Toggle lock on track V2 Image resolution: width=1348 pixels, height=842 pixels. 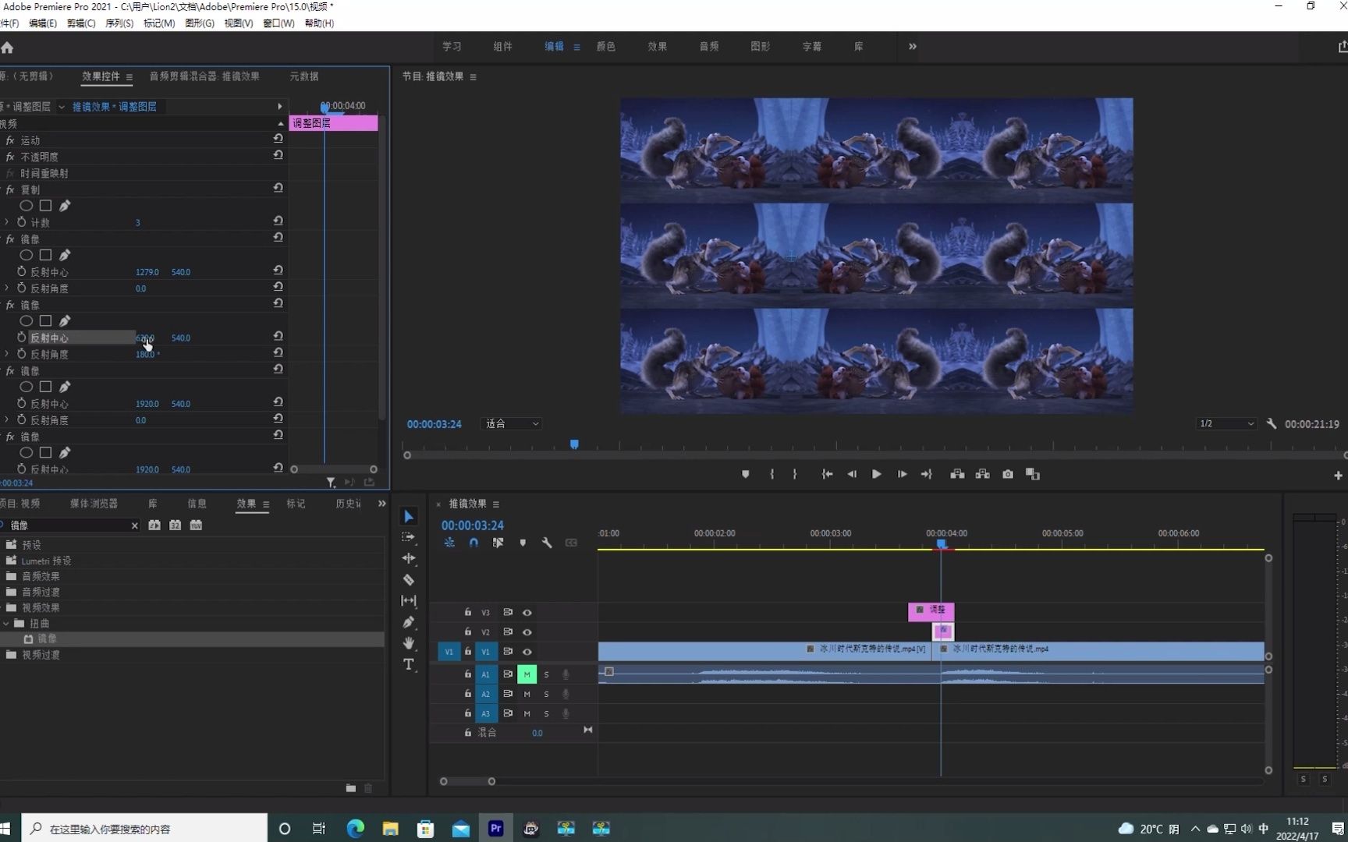click(468, 632)
